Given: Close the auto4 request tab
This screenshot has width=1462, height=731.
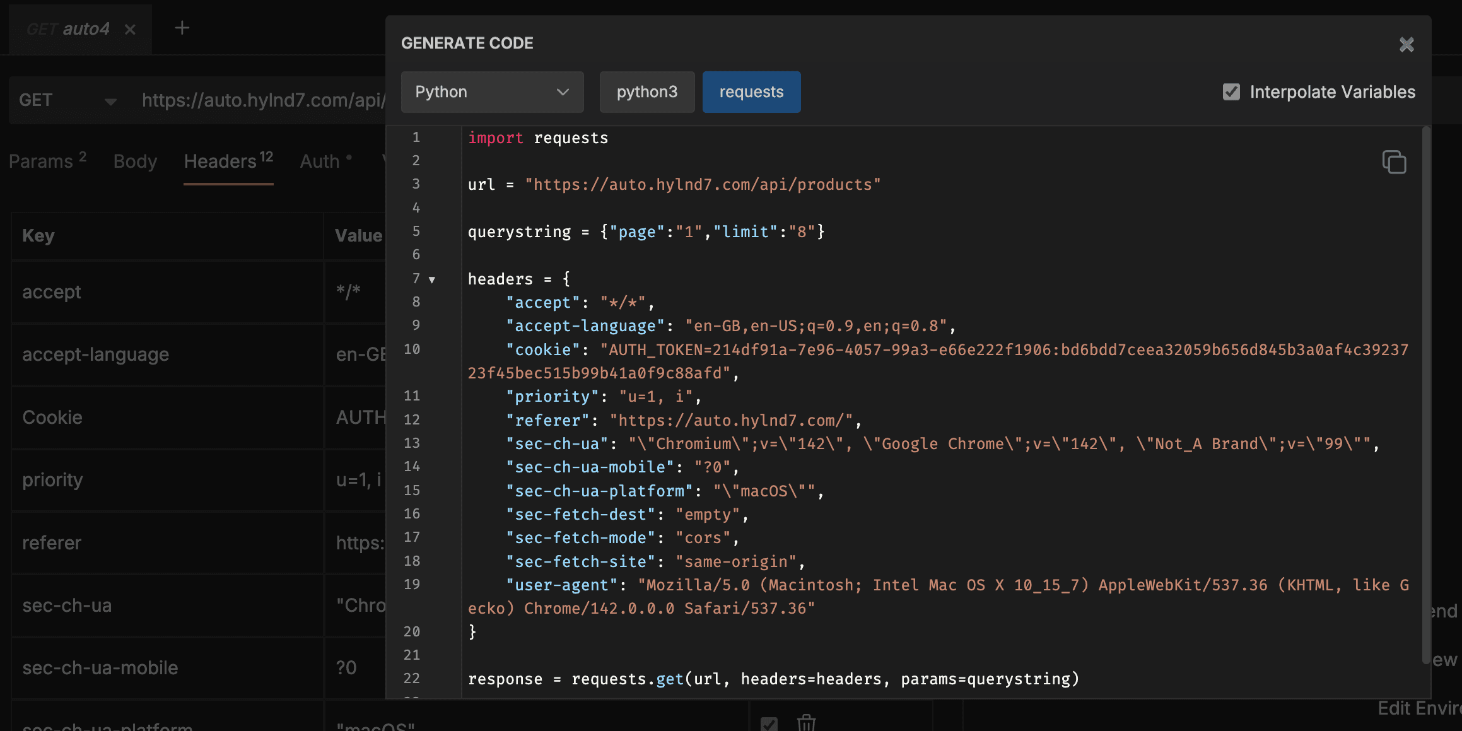Looking at the screenshot, I should 130,29.
